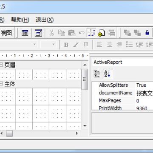Viewport: 153px width, 153px height.
Task: Click the vertical scrollbar thumb
Action: (x=85, y=79)
